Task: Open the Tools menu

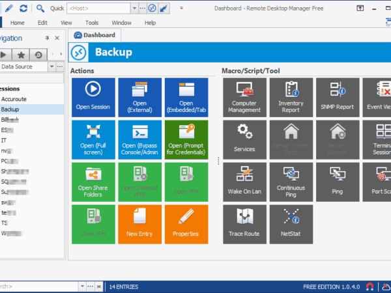Action: tap(92, 23)
